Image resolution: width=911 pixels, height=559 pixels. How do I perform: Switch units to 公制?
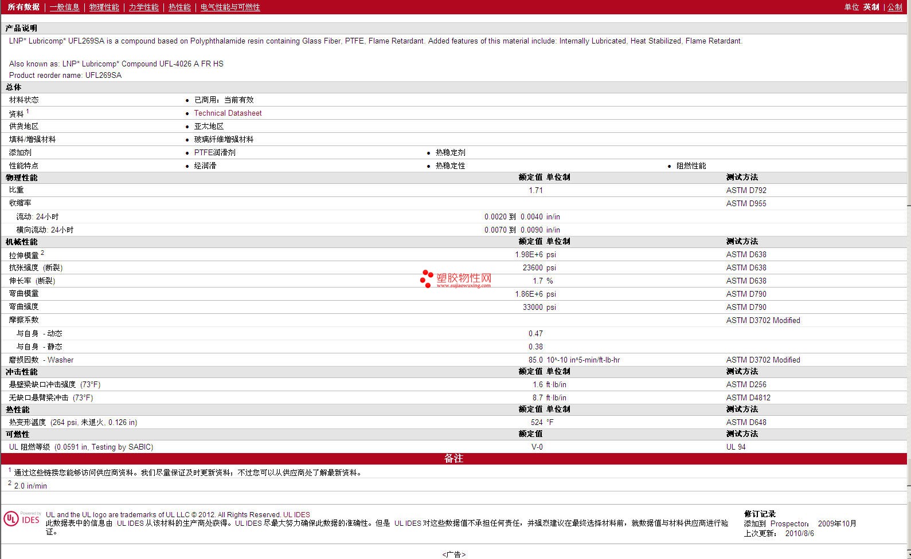[895, 7]
